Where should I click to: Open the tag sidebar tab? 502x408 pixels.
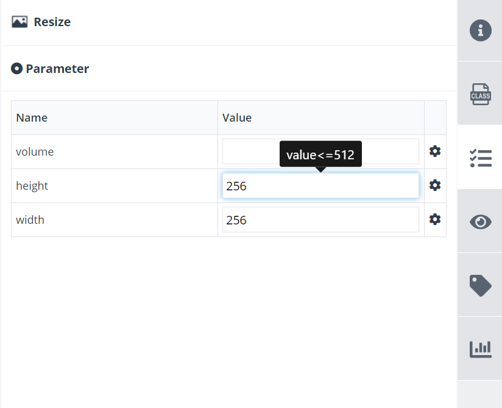[x=480, y=285]
